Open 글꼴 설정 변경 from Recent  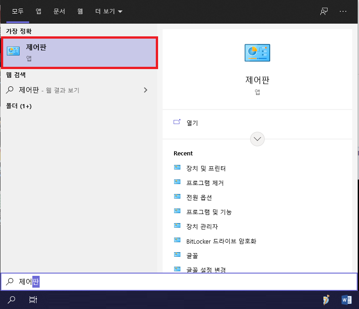click(206, 270)
